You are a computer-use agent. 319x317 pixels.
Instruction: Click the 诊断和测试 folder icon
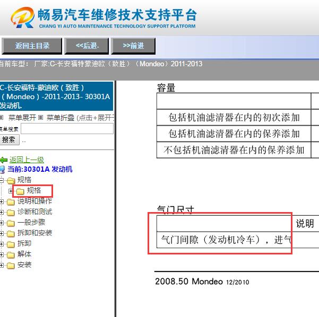click(11, 213)
